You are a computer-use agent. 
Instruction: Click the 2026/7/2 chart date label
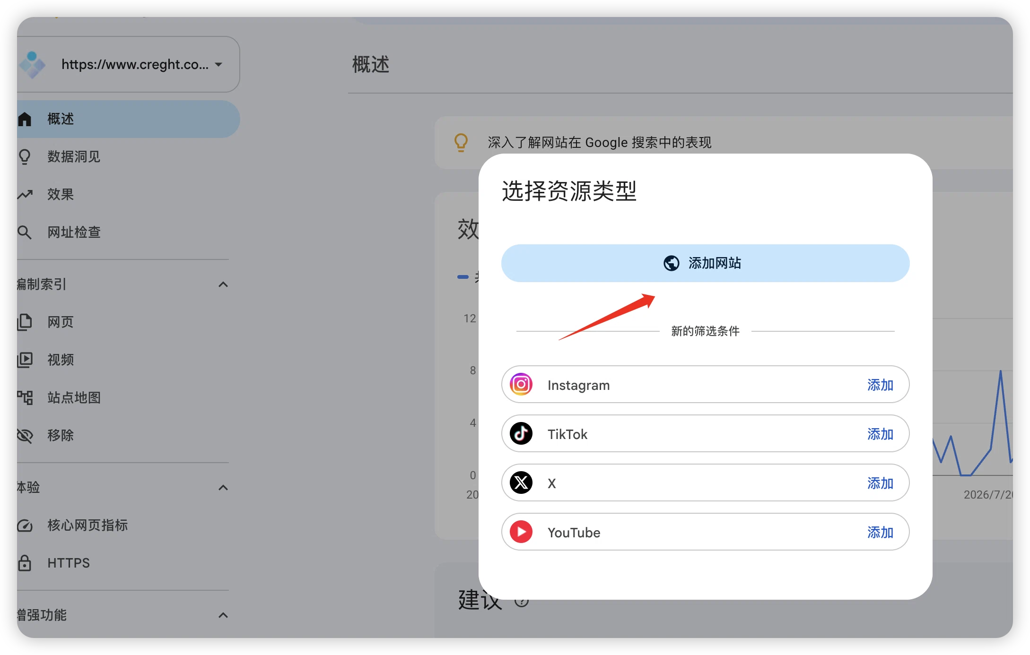point(988,495)
